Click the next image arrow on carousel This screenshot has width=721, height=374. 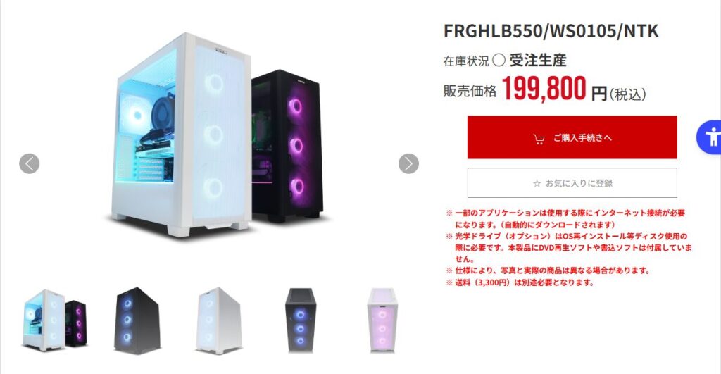408,163
